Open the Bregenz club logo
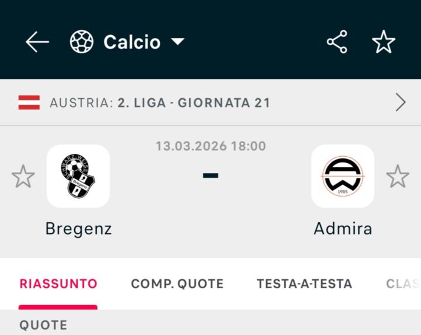Viewport: 421px width, 335px height. point(78,176)
